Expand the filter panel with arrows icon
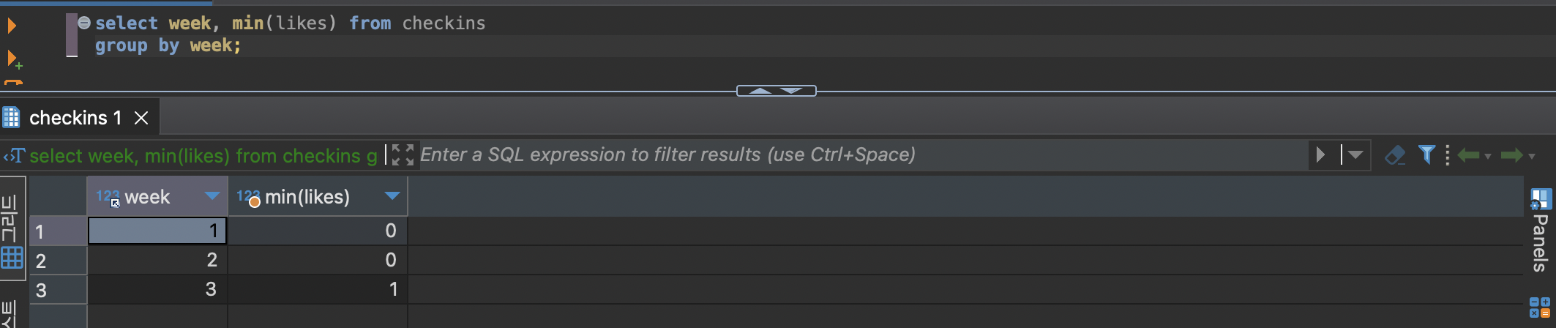The image size is (1556, 328). point(402,154)
